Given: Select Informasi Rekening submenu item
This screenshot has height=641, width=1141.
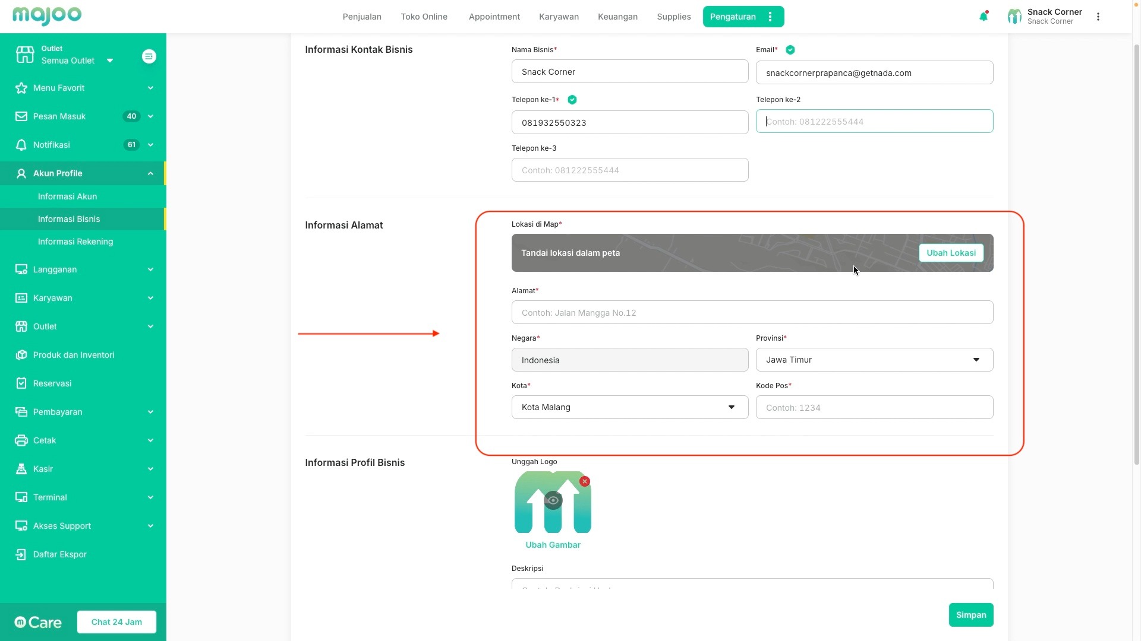Looking at the screenshot, I should click(75, 242).
